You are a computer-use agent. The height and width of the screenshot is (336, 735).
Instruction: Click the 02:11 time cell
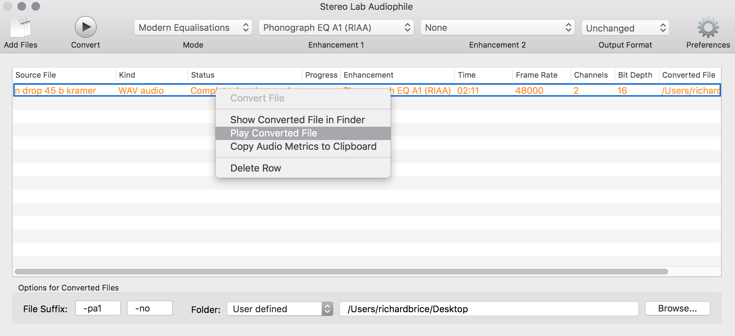468,91
